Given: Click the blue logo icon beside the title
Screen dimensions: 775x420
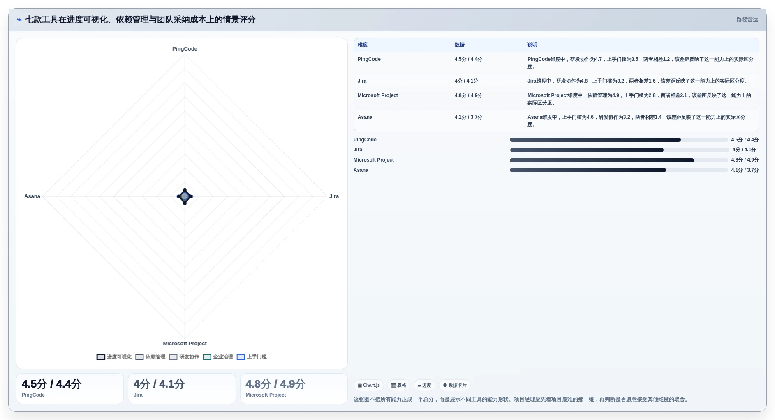Looking at the screenshot, I should point(19,20).
